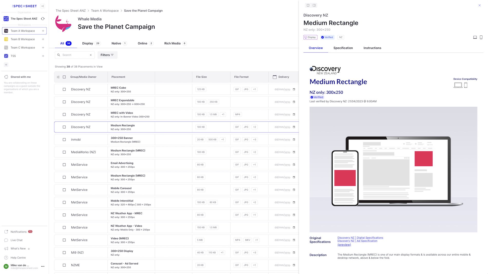Expand +2 file formats for Mobile Interstitial
The width and height of the screenshot is (488, 274).
[x=255, y=202]
